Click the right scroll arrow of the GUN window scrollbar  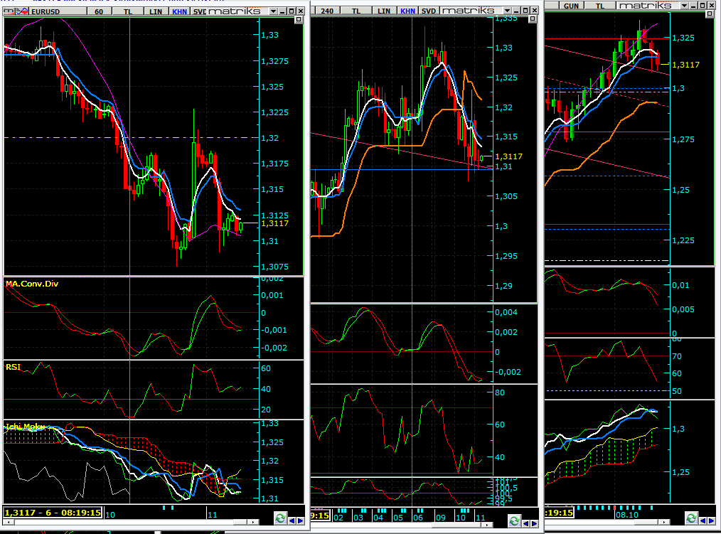click(x=664, y=522)
